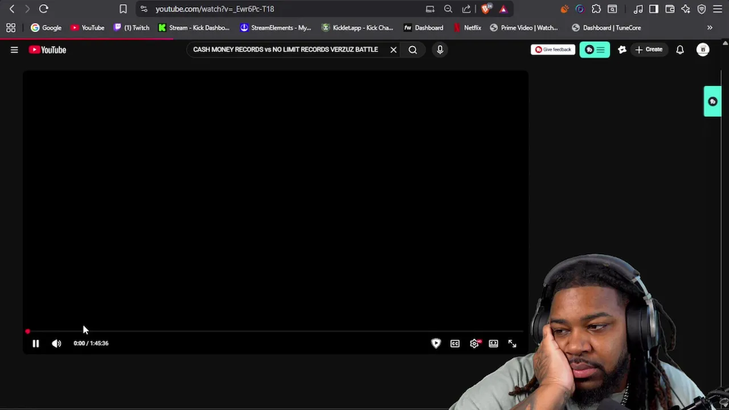729x410 pixels.
Task: Open Brave Shields lion icon
Action: [x=486, y=9]
